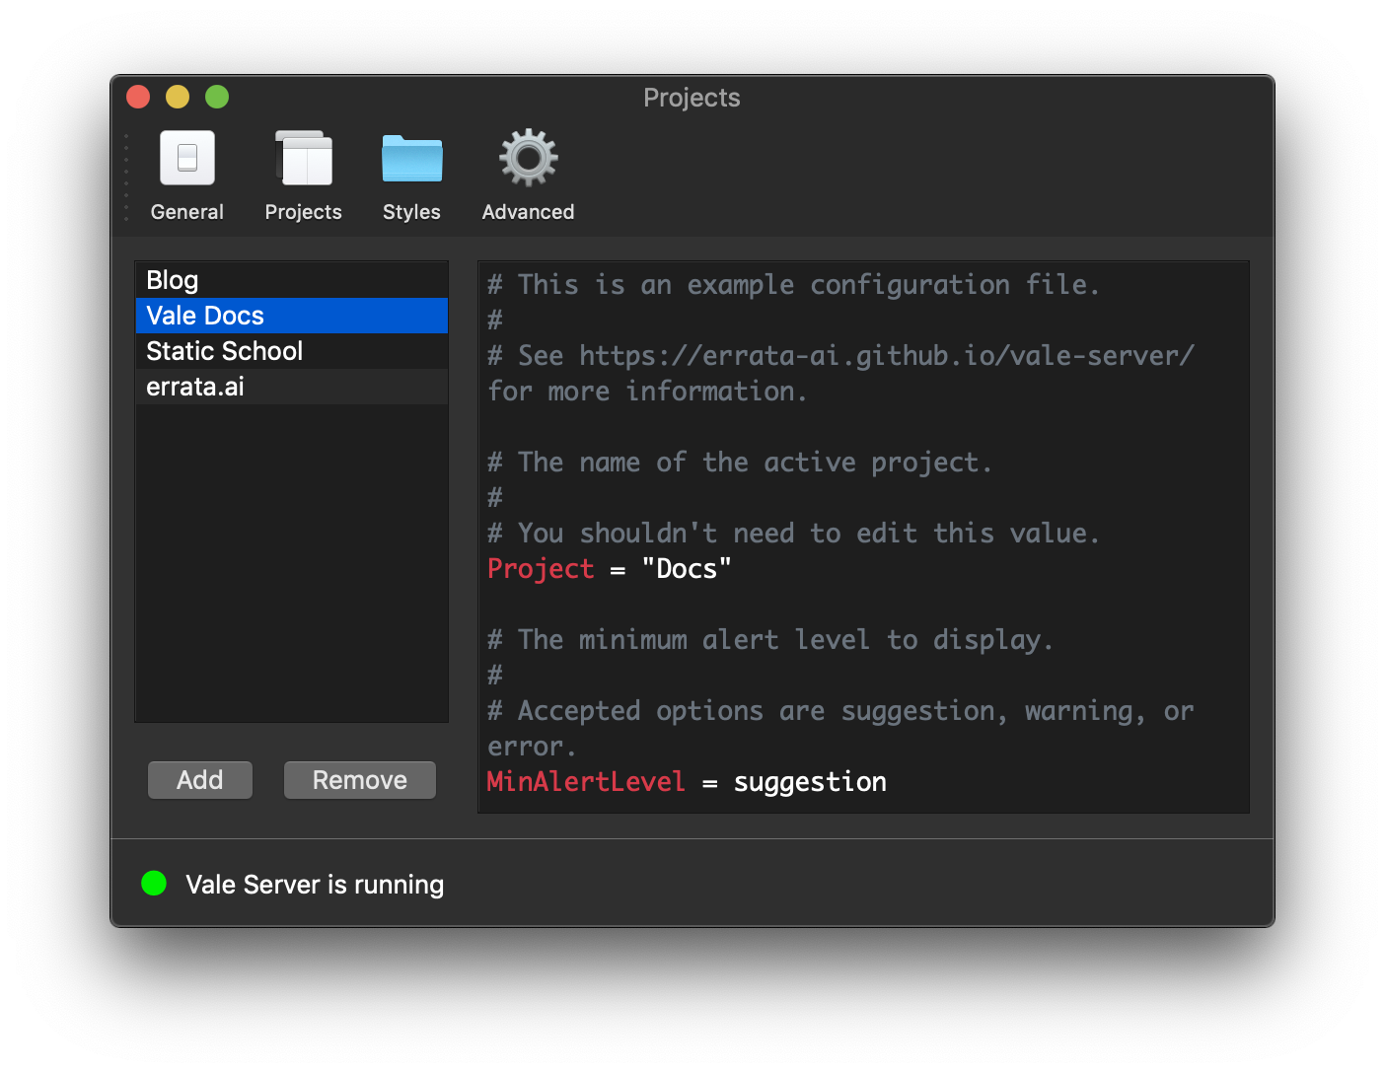Click the 'example configuration file' comment

click(x=794, y=285)
